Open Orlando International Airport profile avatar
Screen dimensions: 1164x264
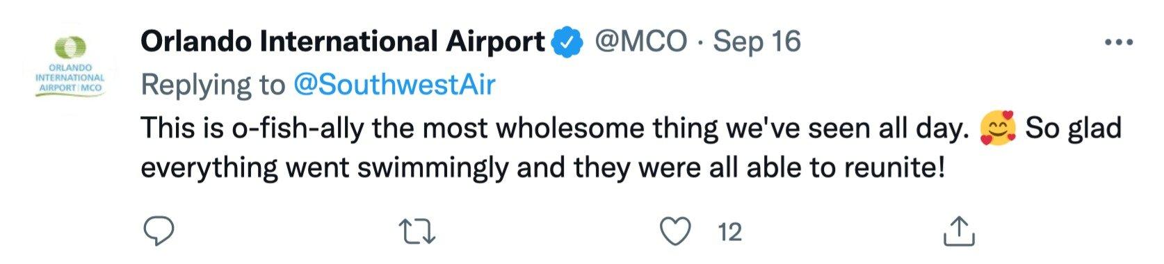tap(69, 69)
